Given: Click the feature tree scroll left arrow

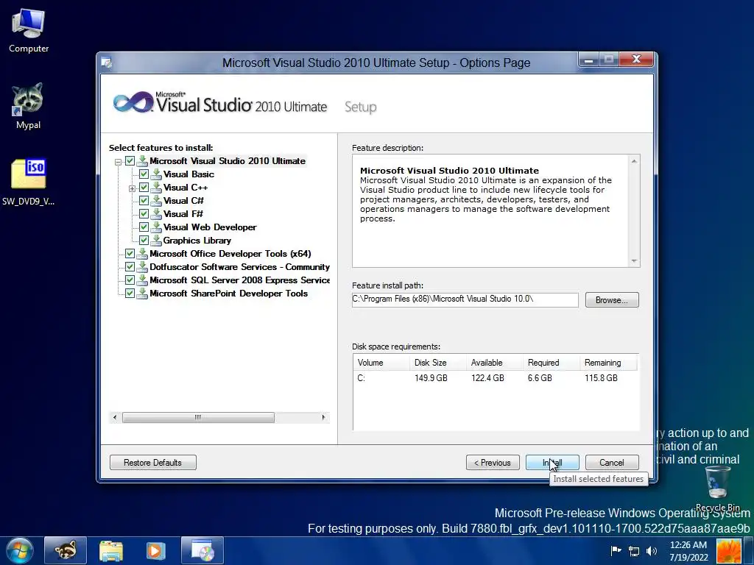Looking at the screenshot, I should 114,418.
